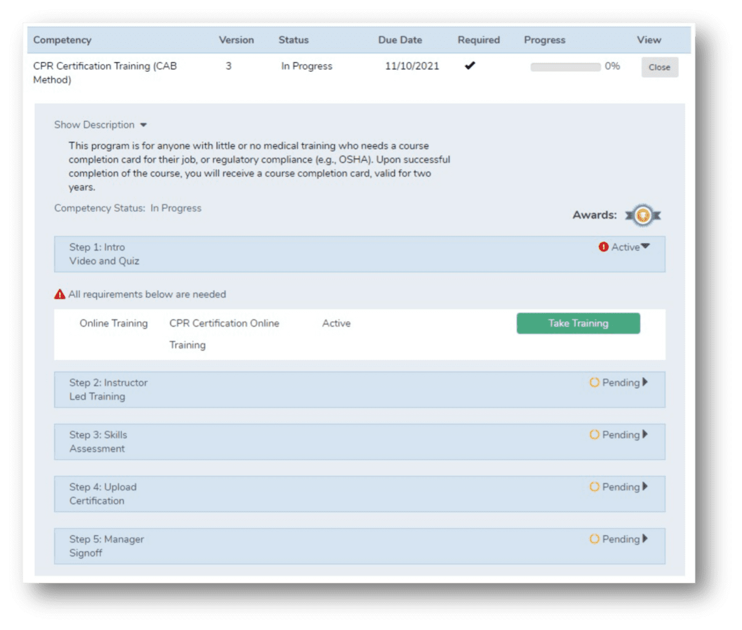Click the pending clock icon on Step 3
The height and width of the screenshot is (630, 742).
click(595, 435)
